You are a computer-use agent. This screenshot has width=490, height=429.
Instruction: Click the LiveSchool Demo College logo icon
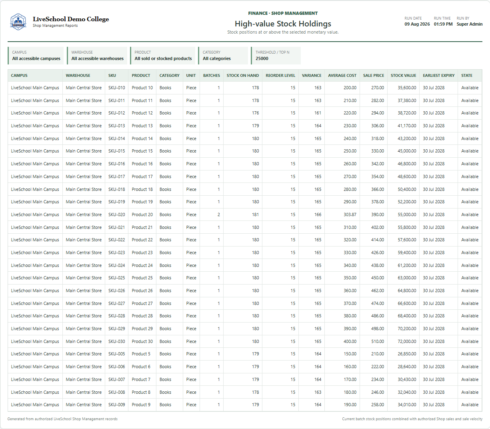pyautogui.click(x=18, y=22)
